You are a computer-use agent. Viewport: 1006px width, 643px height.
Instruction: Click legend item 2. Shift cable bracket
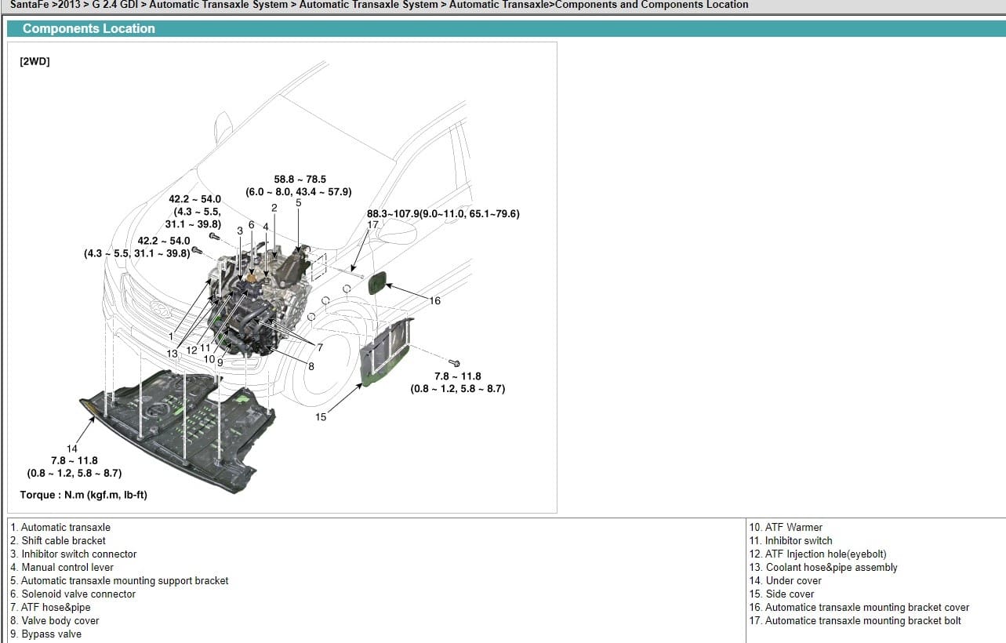[57, 541]
